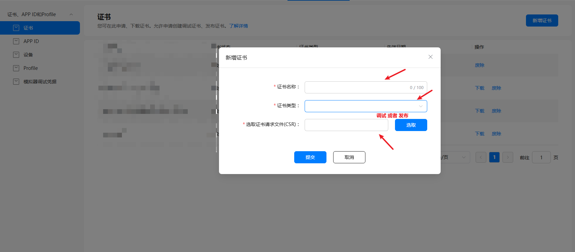Click the APP ID sidebar icon
The height and width of the screenshot is (252, 575).
(x=16, y=41)
